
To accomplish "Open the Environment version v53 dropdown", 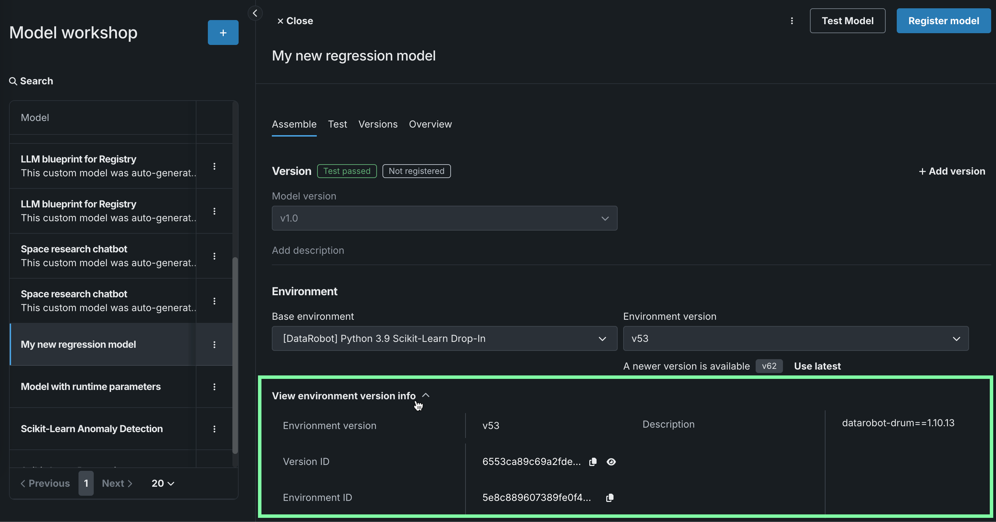I will tap(795, 338).
